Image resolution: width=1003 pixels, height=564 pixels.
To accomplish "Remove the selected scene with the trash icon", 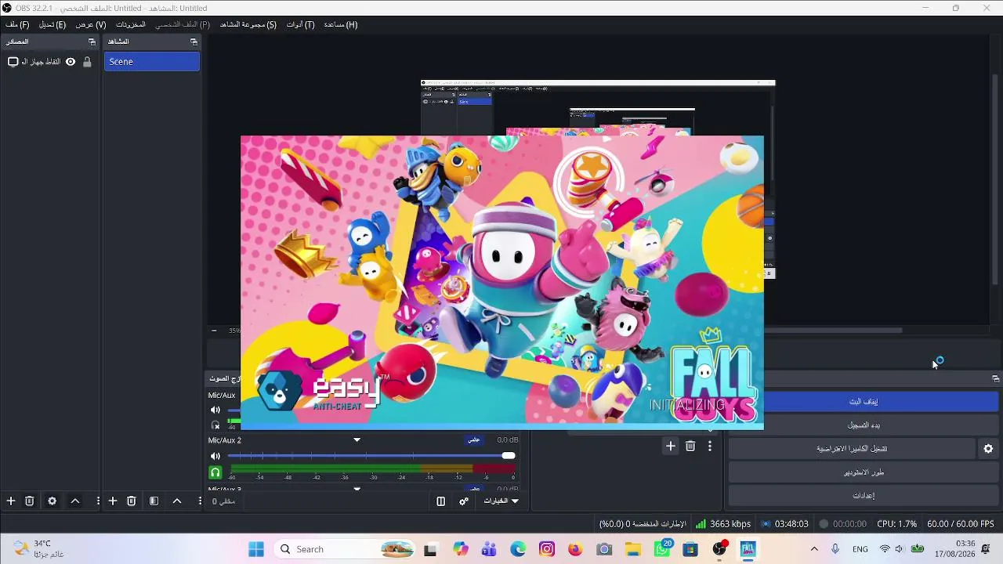I will 132,501.
